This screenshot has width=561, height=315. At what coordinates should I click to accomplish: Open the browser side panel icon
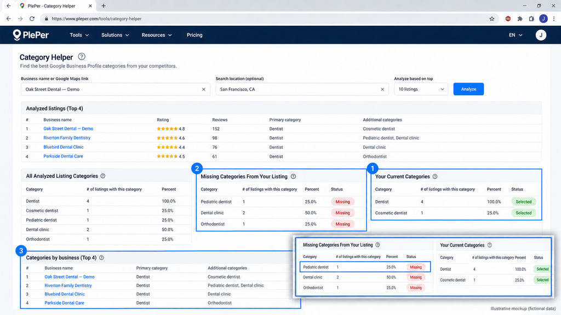531,19
